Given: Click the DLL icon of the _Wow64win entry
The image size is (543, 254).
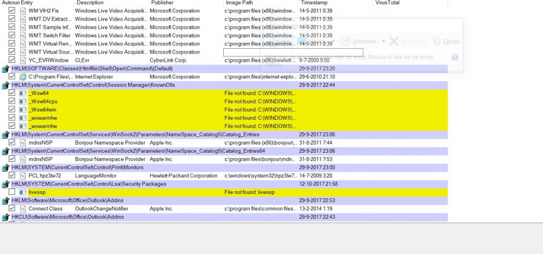Looking at the screenshot, I should [x=23, y=110].
